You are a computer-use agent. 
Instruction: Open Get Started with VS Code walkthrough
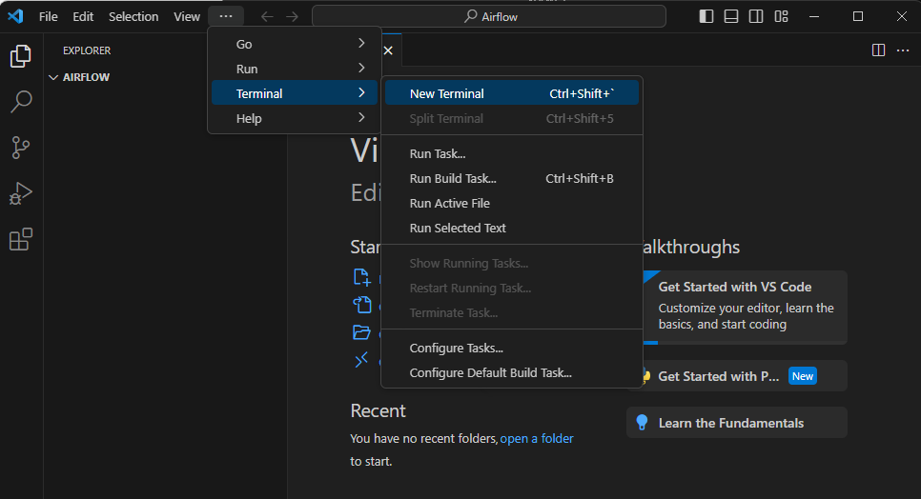coord(745,308)
